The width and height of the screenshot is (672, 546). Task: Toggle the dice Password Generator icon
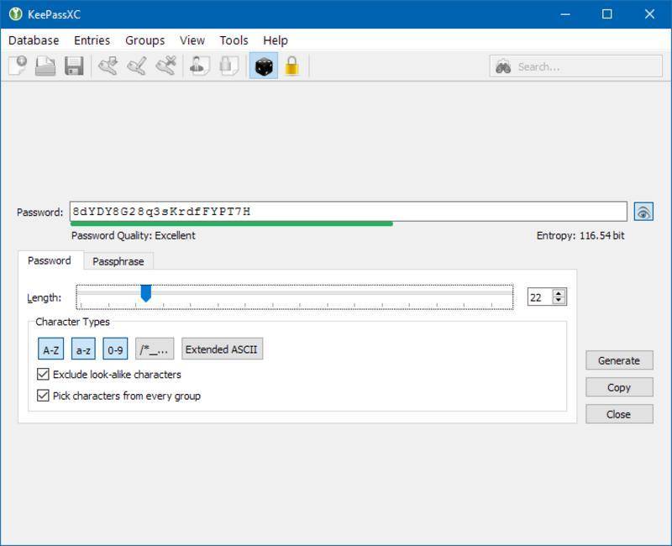tap(264, 66)
